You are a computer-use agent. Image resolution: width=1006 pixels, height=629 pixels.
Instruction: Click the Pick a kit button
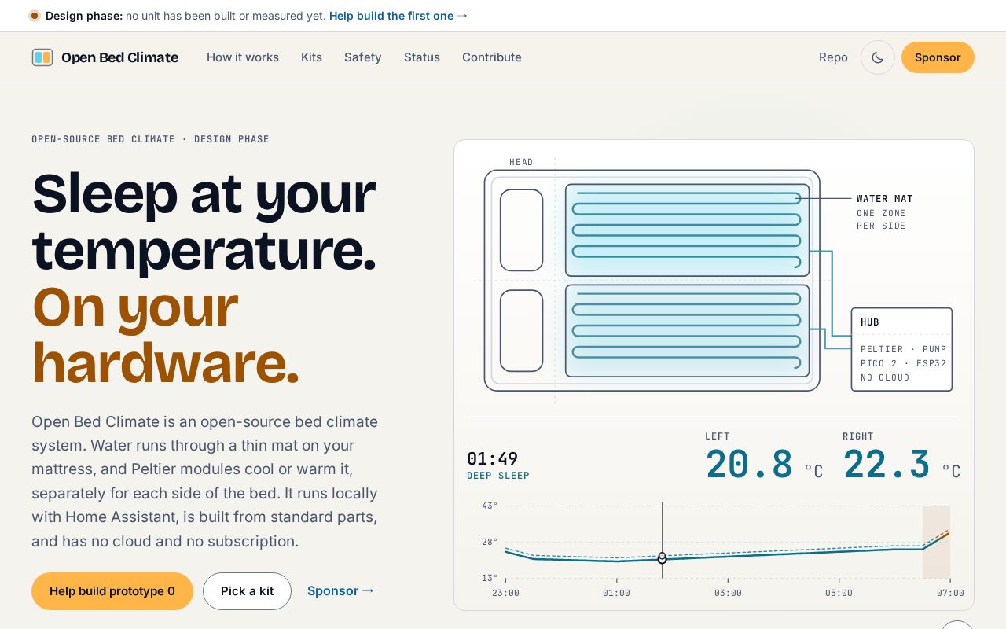click(247, 591)
